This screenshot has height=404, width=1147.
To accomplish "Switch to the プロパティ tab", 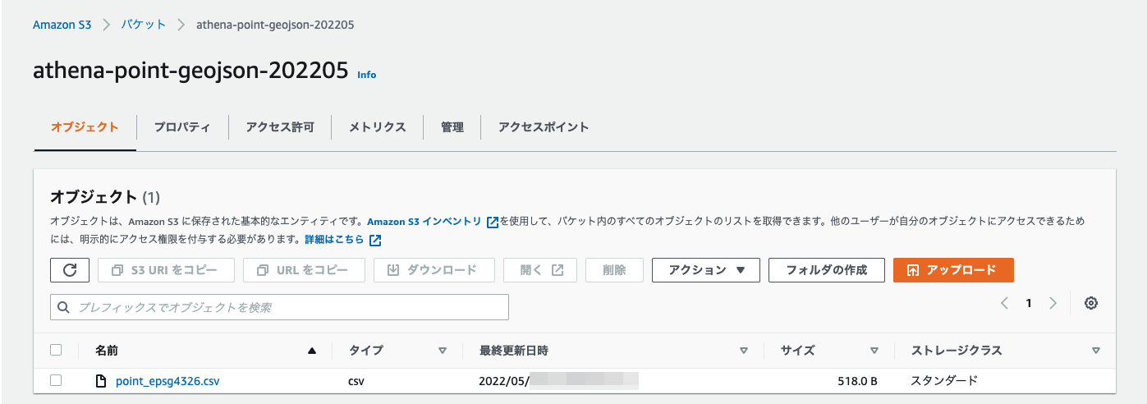I will pos(182,127).
